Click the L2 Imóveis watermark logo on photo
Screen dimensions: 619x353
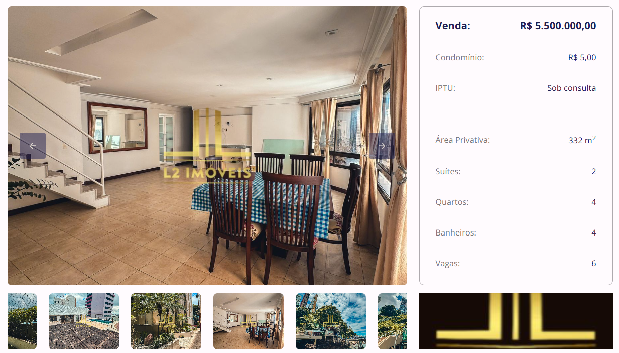click(x=207, y=145)
